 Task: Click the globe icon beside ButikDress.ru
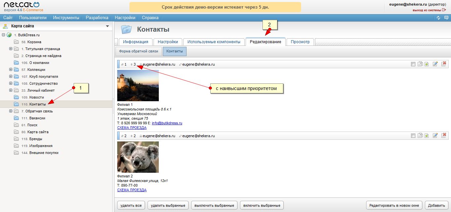[9, 35]
